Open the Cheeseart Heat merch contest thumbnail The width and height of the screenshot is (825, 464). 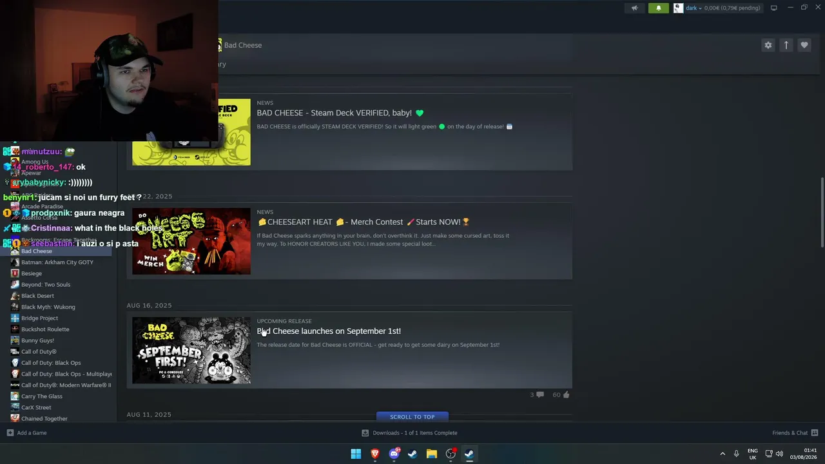click(x=191, y=241)
